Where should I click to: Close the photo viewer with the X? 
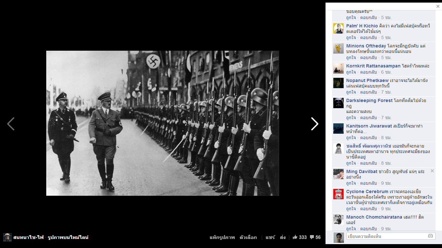point(438,6)
